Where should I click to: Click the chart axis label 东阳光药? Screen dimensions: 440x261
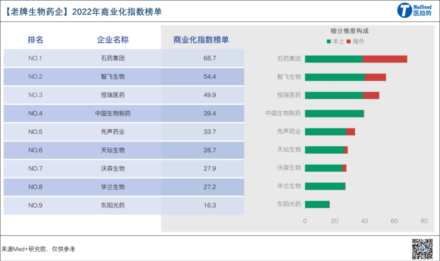(289, 204)
